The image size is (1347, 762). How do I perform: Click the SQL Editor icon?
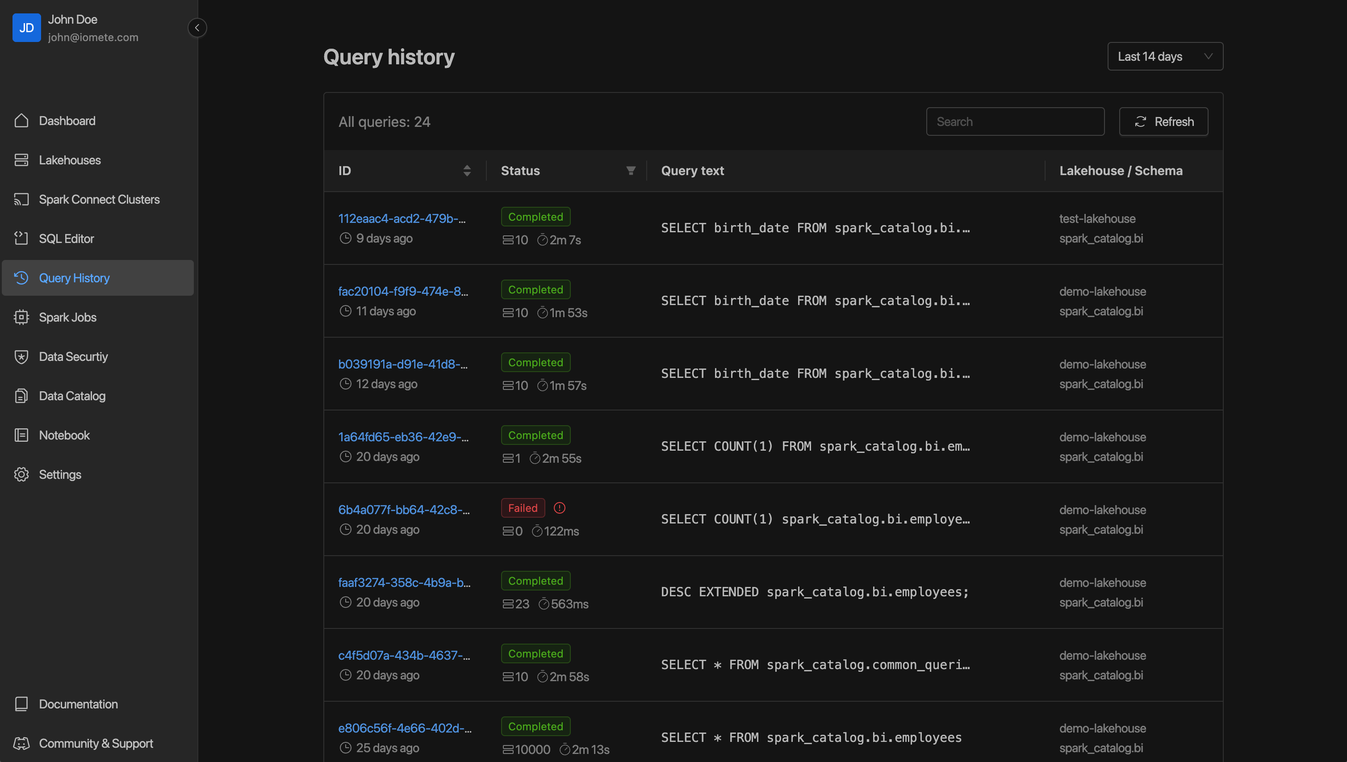click(x=21, y=239)
